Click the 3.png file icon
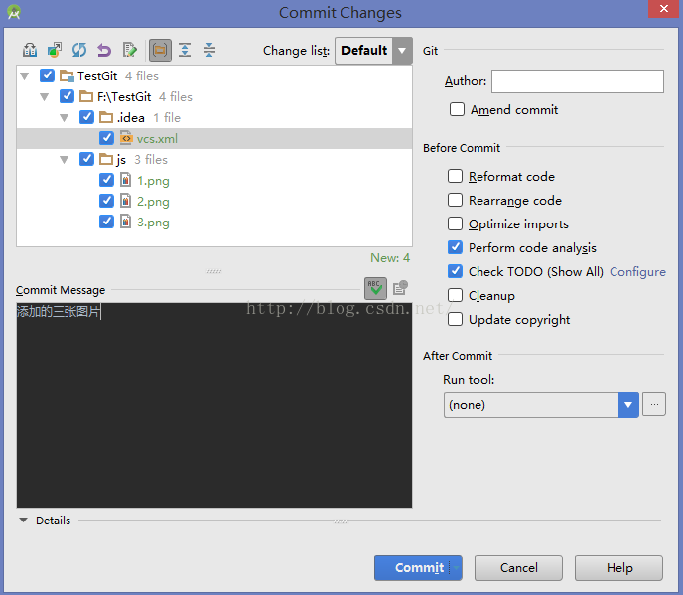Screen dimensions: 683x595 pos(125,222)
